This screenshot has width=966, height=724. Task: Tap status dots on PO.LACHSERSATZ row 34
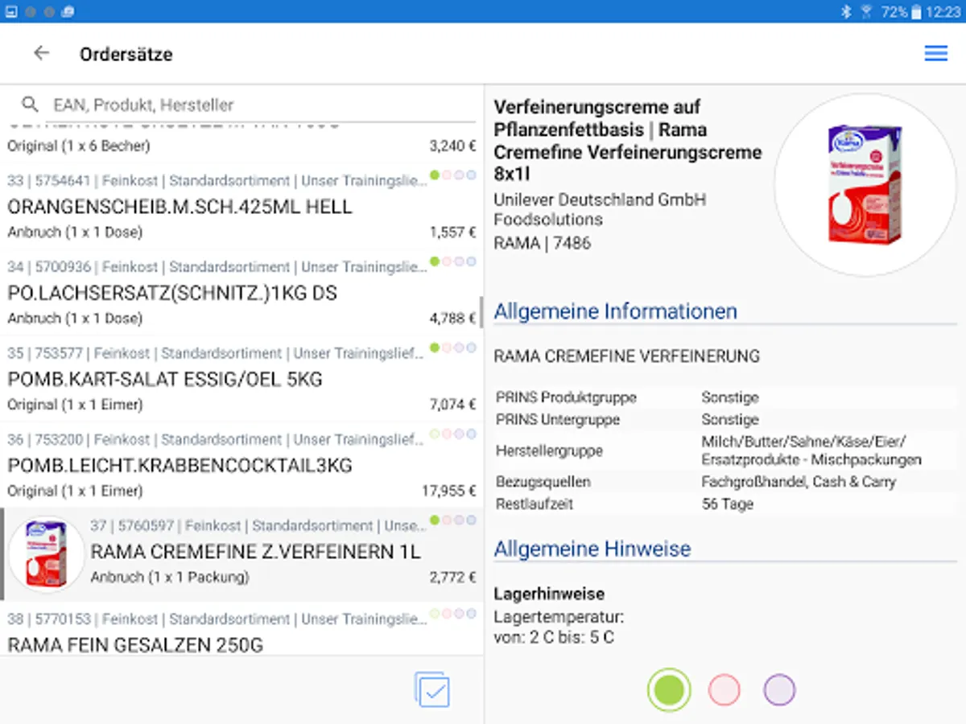453,261
